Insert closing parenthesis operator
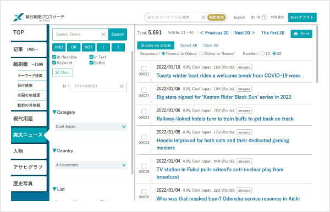Image resolution: width=330 pixels, height=212 pixels. point(118,47)
